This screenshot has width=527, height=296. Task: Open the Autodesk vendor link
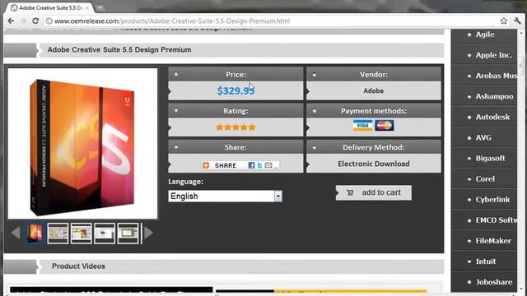[x=492, y=117]
